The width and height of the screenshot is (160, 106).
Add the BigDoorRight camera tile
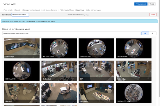[x=22, y=48]
